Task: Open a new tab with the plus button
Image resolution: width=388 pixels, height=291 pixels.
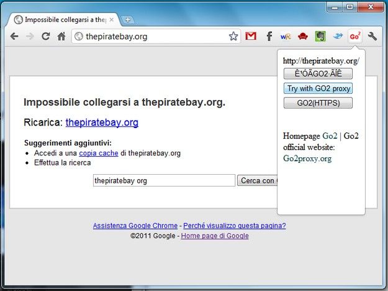Action: [x=128, y=19]
